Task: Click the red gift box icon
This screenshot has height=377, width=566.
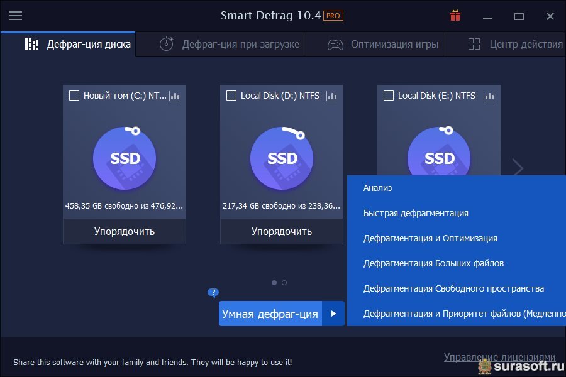Action: (x=455, y=16)
